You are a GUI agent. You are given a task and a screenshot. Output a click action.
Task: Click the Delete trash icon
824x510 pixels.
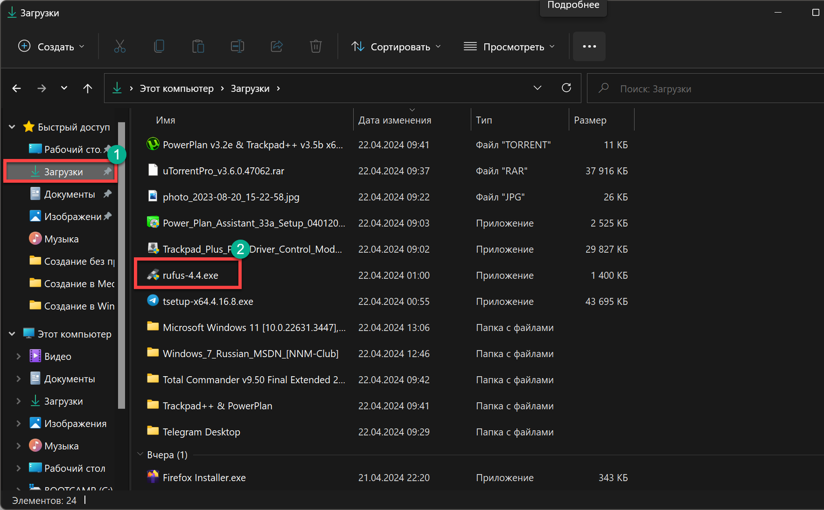(316, 46)
